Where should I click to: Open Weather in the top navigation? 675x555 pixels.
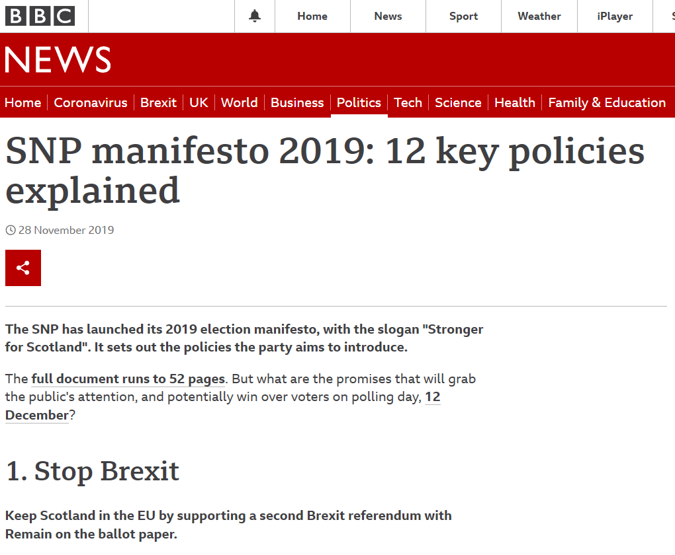[x=539, y=16]
